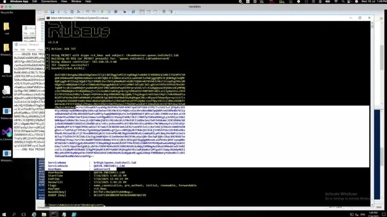This screenshot has width=387, height=217.
Task: Open the Apple menu
Action: (4, 1)
